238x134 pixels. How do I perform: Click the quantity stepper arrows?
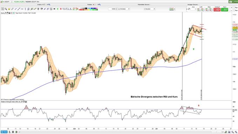116,9
